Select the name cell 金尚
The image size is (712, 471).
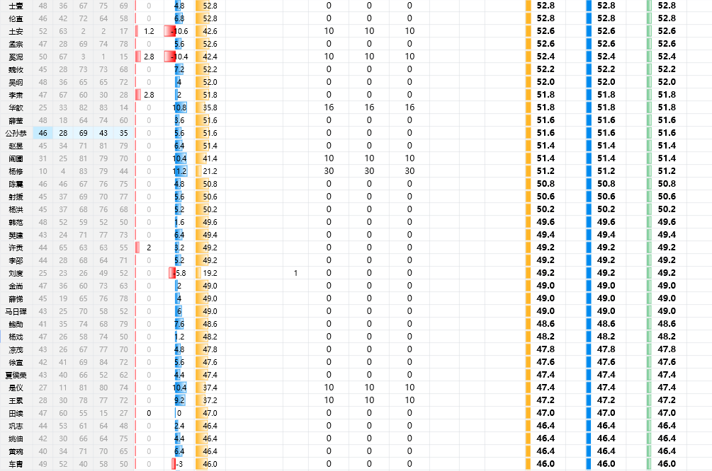[16, 286]
